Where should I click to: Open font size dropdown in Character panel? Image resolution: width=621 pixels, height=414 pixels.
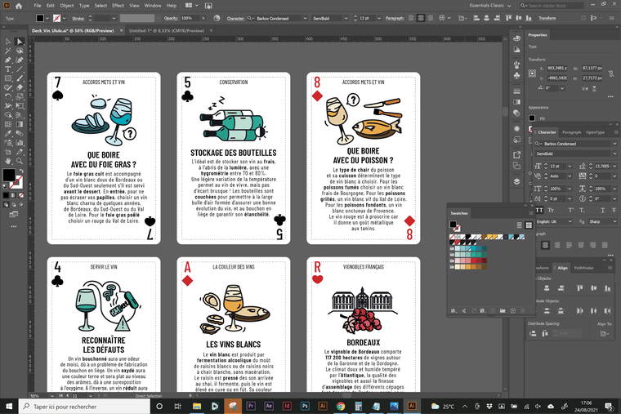570,167
